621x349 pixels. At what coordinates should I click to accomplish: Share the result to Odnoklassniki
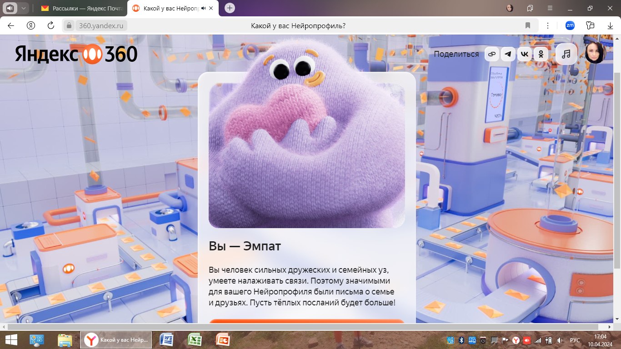click(x=541, y=54)
